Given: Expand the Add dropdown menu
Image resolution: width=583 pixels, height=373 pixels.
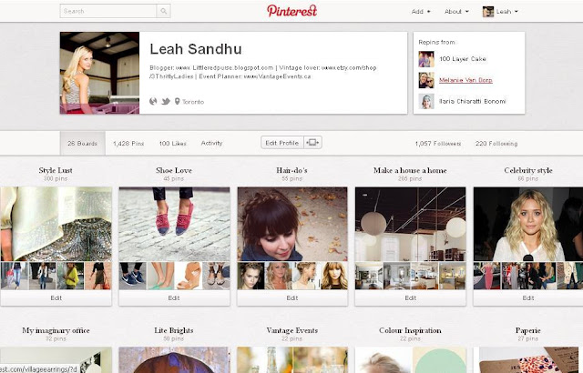Looking at the screenshot, I should click(x=421, y=12).
